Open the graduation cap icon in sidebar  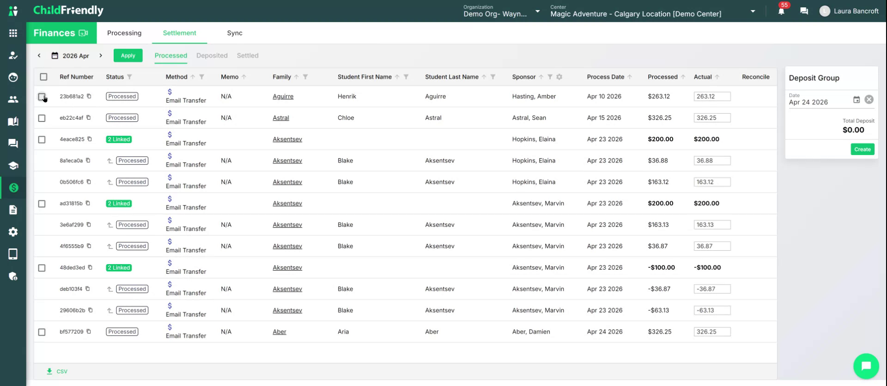pyautogui.click(x=13, y=166)
